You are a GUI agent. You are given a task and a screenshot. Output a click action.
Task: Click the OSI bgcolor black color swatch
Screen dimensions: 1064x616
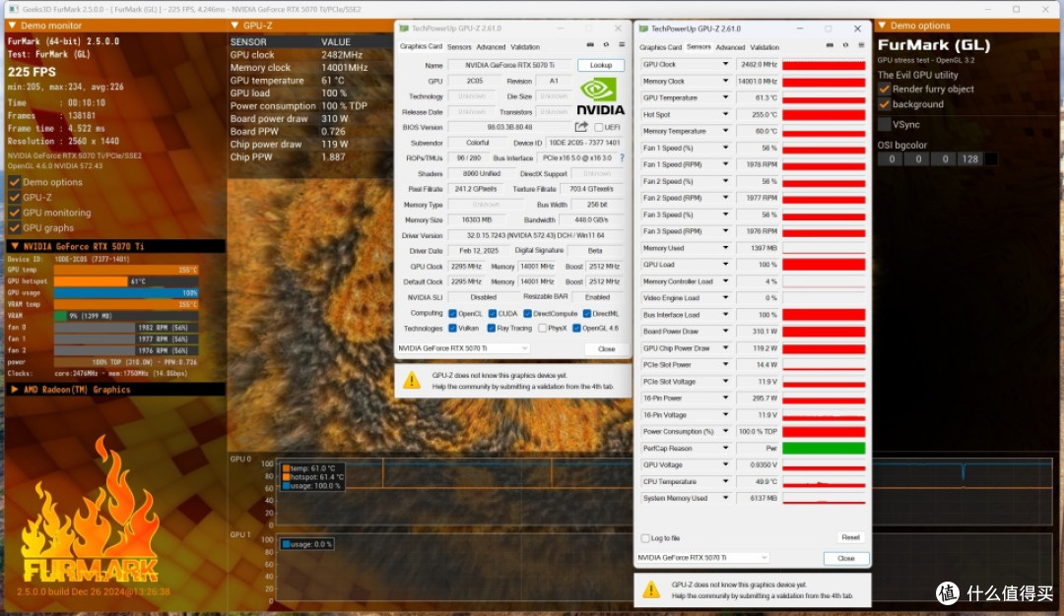[x=991, y=159]
